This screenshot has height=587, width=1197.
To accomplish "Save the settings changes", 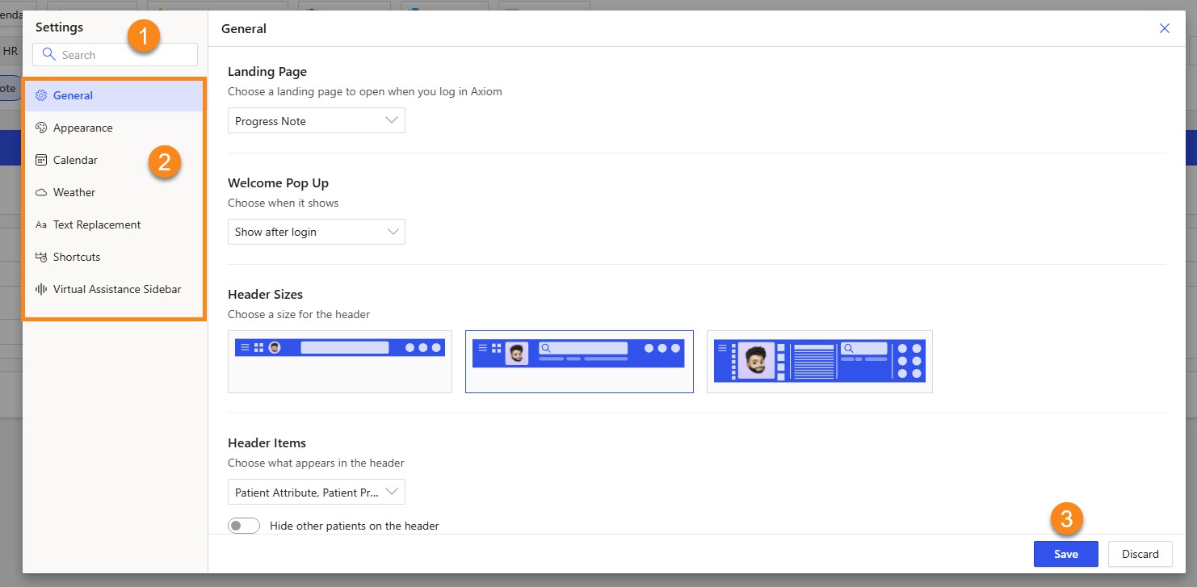I will (1065, 554).
